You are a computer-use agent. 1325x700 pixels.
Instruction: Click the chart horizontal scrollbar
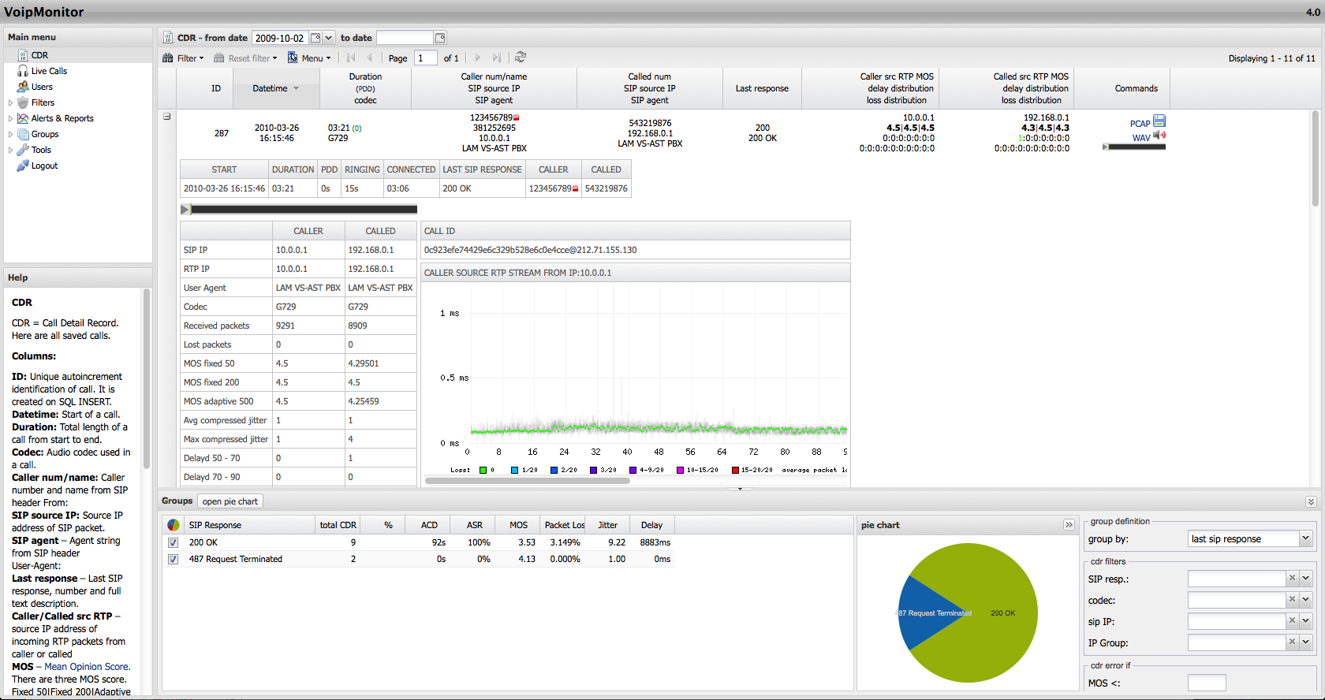tap(527, 480)
